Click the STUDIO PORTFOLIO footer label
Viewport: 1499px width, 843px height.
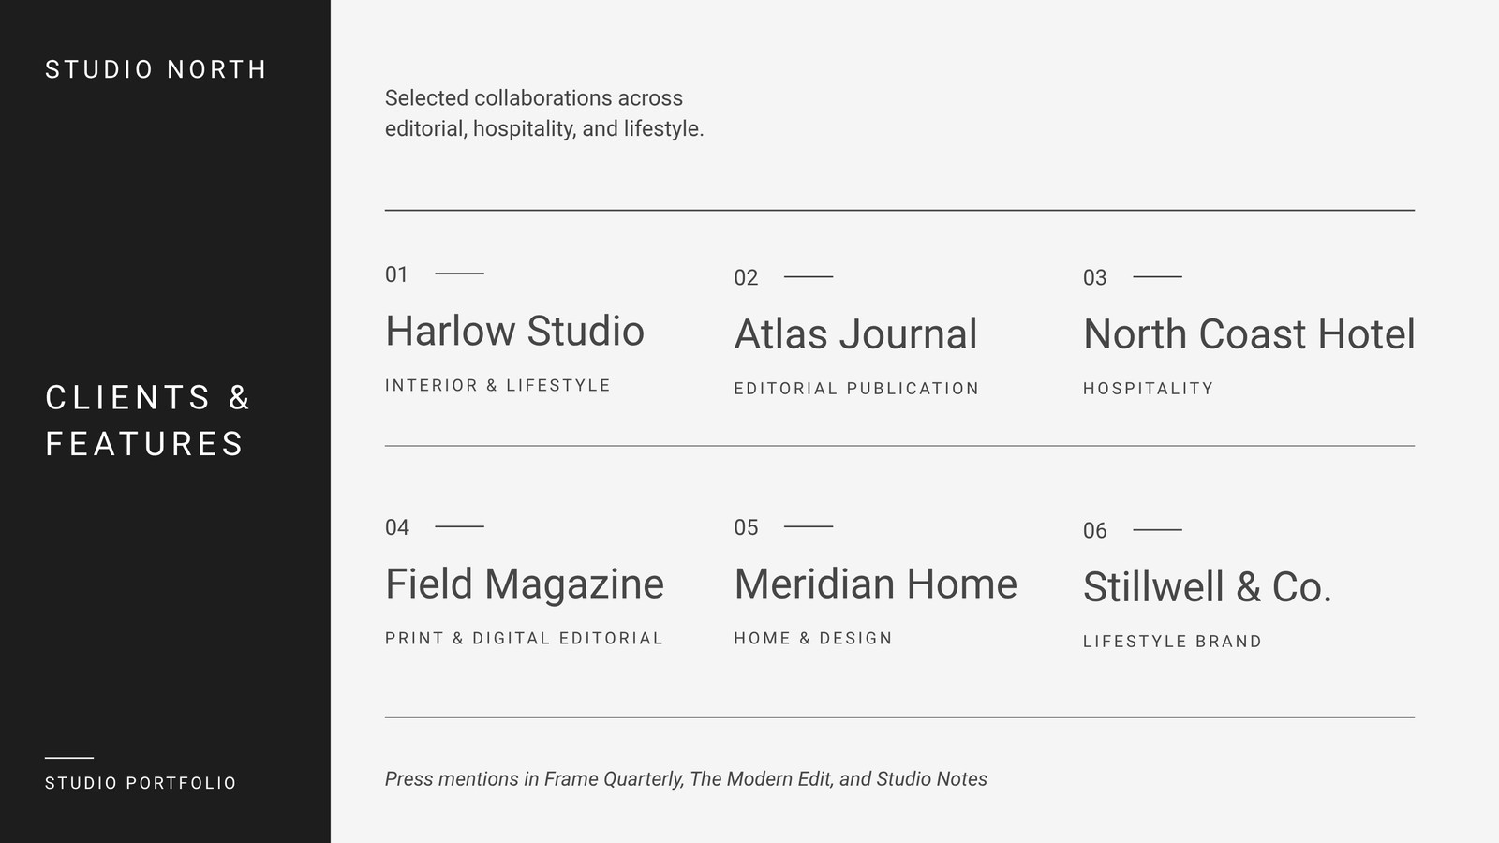141,783
